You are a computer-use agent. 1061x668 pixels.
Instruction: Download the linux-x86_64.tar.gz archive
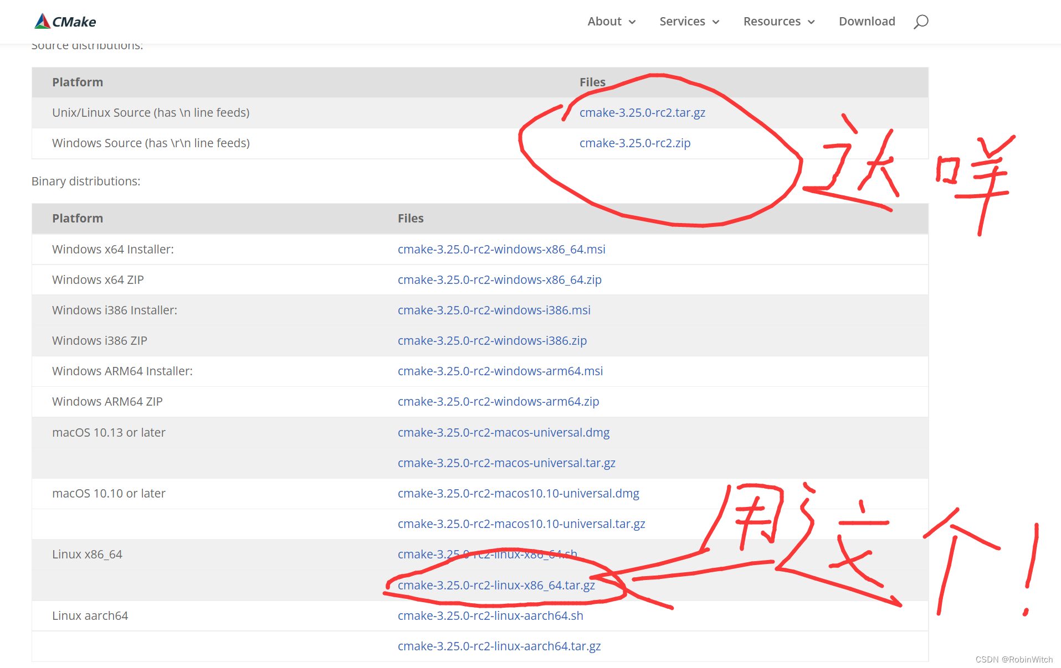496,586
